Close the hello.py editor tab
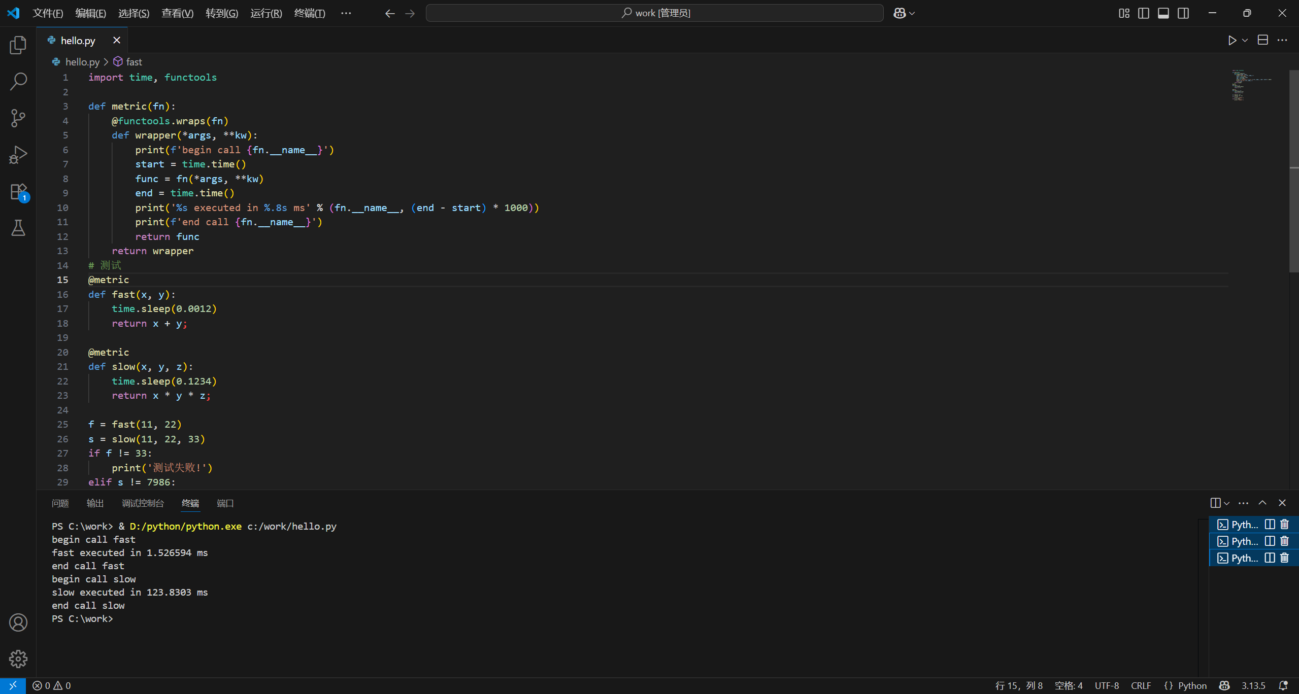The height and width of the screenshot is (694, 1299). (x=116, y=40)
